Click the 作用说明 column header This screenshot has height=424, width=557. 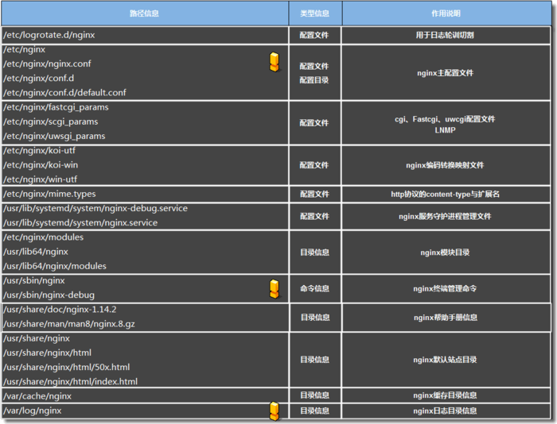pos(446,13)
